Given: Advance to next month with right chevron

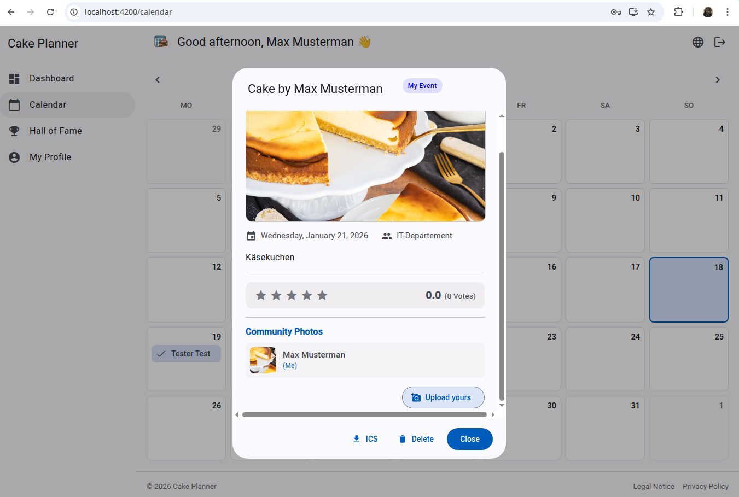Looking at the screenshot, I should 717,80.
